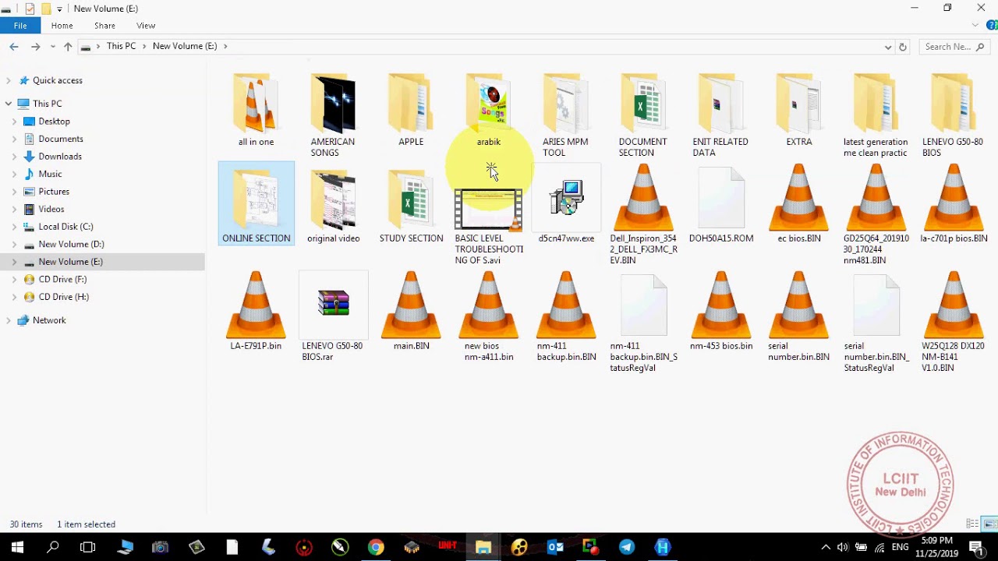Click 'This PC' in the address breadcrumb
The height and width of the screenshot is (561, 998).
click(x=121, y=46)
